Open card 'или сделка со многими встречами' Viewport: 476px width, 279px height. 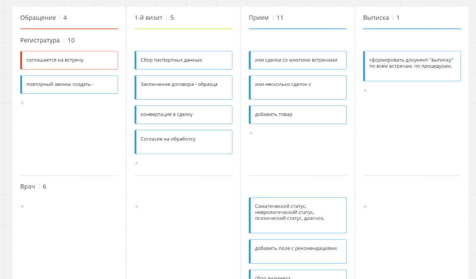tap(298, 60)
